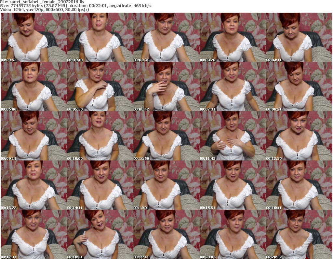This screenshot has height=259, width=333.
Task: Select the thumbnail frame stamped 00:03:20
Action: [233, 37]
